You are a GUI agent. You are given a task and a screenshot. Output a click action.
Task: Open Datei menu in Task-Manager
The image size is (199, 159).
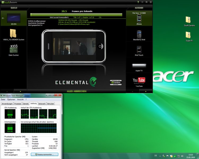click(x=3, y=100)
